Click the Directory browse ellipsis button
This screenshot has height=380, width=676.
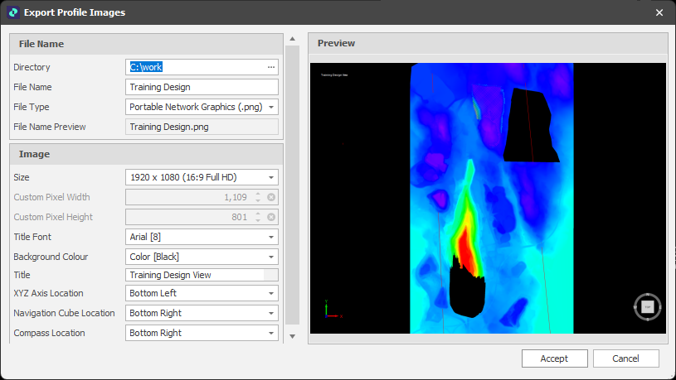pyautogui.click(x=270, y=67)
